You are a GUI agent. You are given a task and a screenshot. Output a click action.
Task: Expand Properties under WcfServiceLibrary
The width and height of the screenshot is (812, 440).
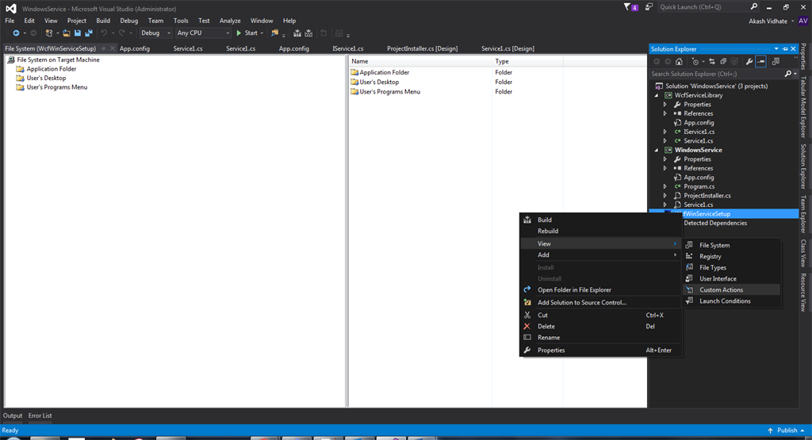click(665, 105)
